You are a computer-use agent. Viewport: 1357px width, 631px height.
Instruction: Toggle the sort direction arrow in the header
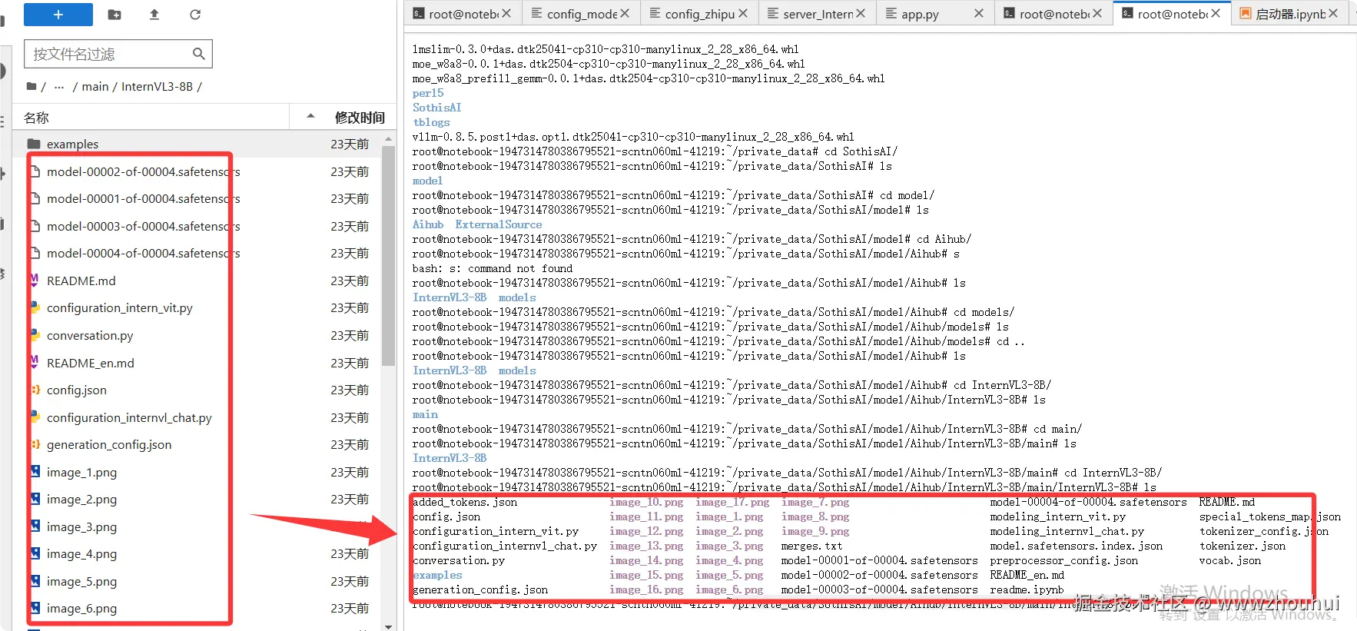[x=310, y=116]
